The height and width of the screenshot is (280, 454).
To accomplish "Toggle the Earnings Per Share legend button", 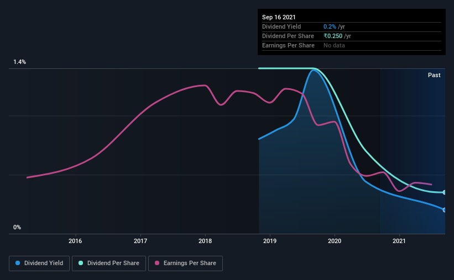I will (185, 263).
